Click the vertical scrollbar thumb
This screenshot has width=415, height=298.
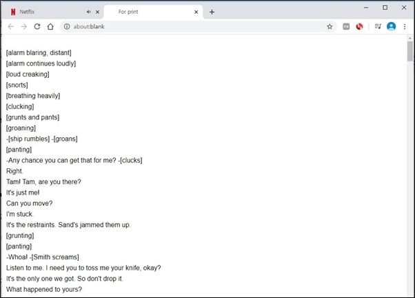click(410, 51)
